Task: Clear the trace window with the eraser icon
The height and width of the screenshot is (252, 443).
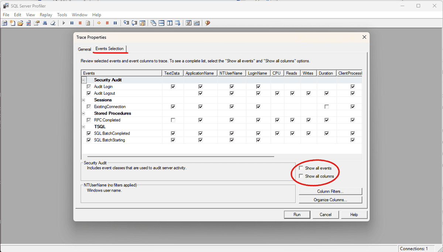Action: [53, 23]
